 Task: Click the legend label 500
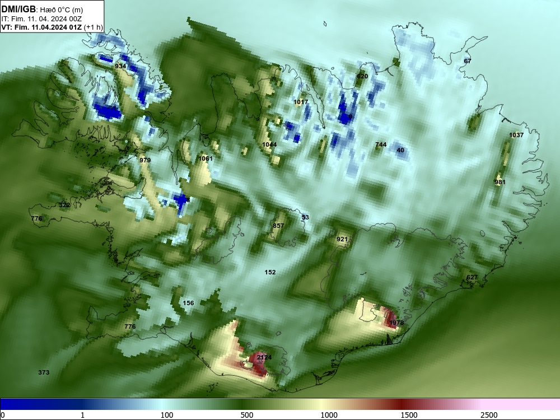(x=247, y=415)
